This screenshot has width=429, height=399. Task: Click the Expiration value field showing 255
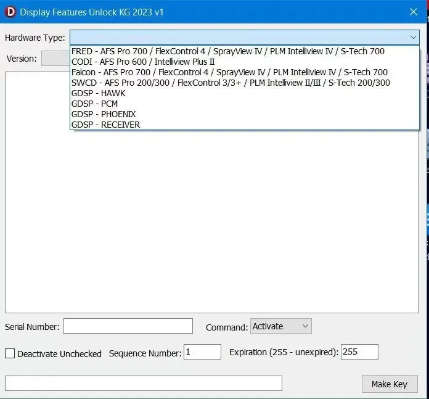359,352
